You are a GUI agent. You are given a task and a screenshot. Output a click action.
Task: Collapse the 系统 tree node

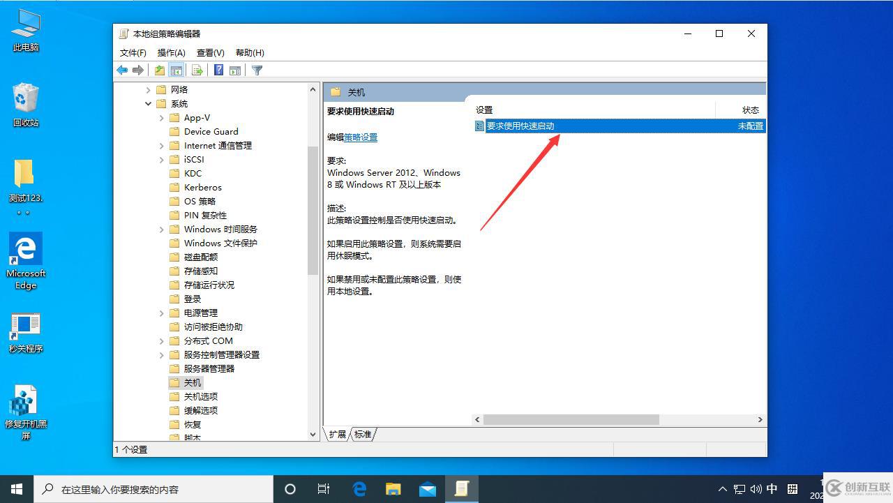(148, 103)
